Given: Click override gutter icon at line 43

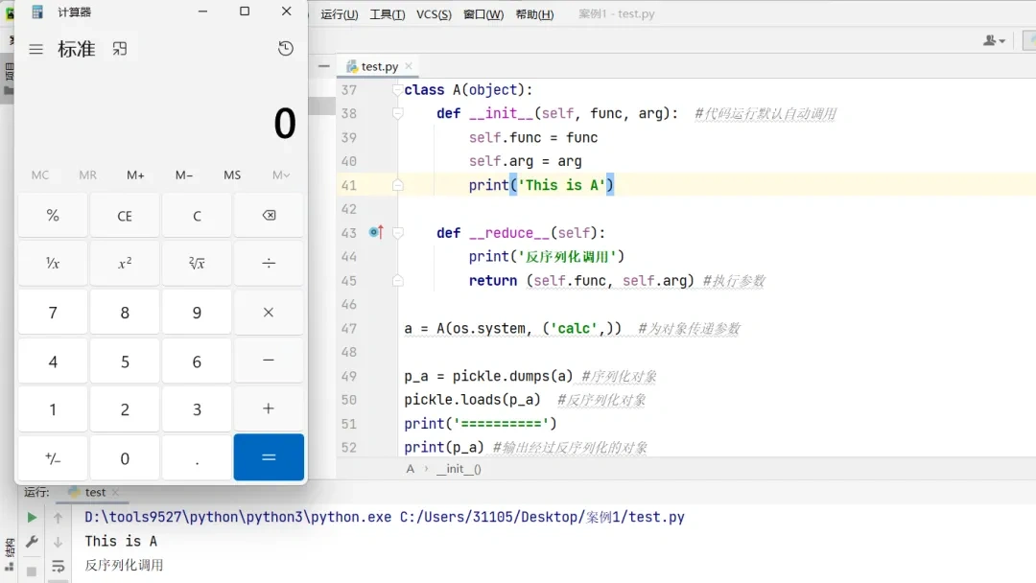Looking at the screenshot, I should [x=376, y=232].
